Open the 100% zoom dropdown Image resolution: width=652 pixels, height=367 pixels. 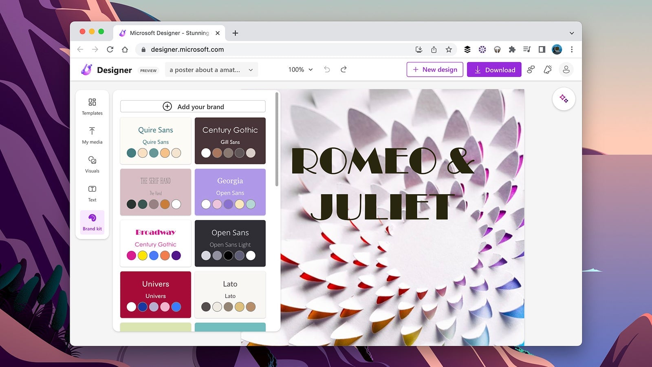click(300, 69)
